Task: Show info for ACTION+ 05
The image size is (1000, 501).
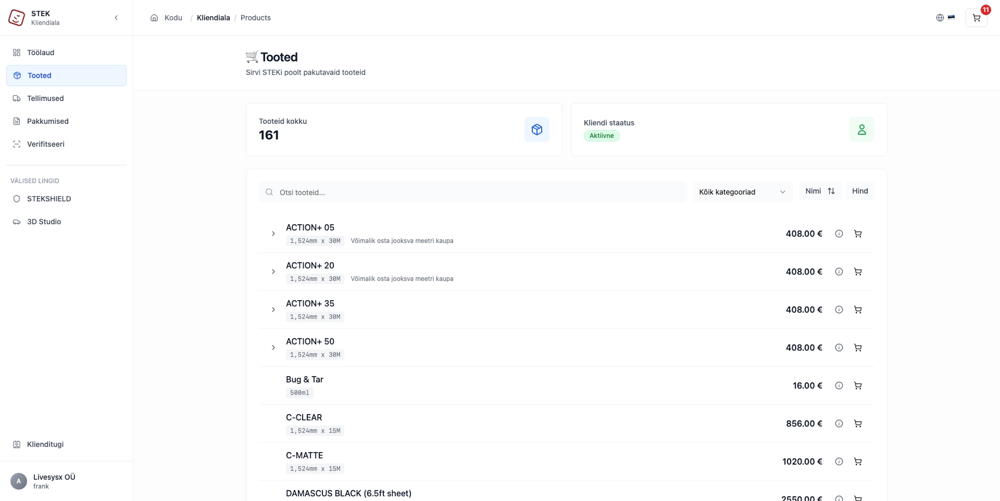Action: click(x=839, y=234)
